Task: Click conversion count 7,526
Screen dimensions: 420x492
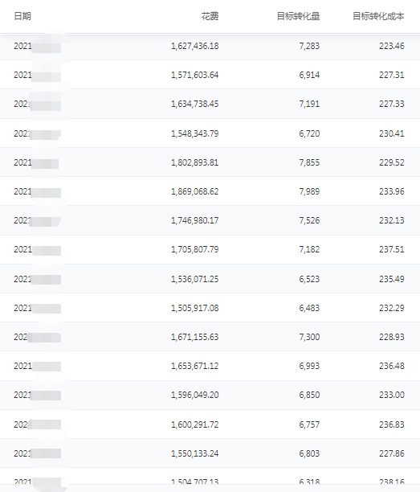Action: point(309,220)
